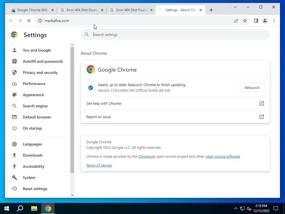Image resolution: width=285 pixels, height=214 pixels.
Task: Click Chrome taskbar icon
Action: point(48,208)
